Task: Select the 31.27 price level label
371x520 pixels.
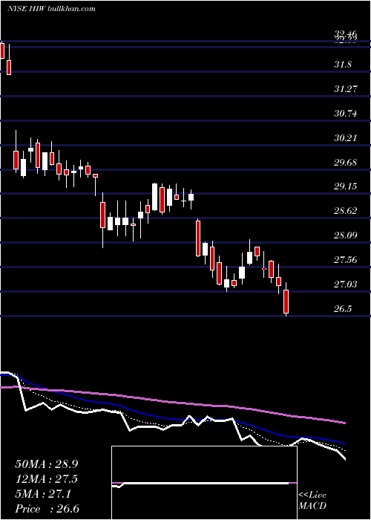Action: (346, 89)
